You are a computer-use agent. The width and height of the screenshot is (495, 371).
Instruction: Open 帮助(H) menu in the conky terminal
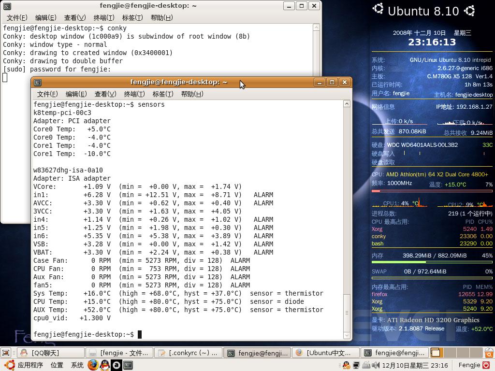click(161, 18)
